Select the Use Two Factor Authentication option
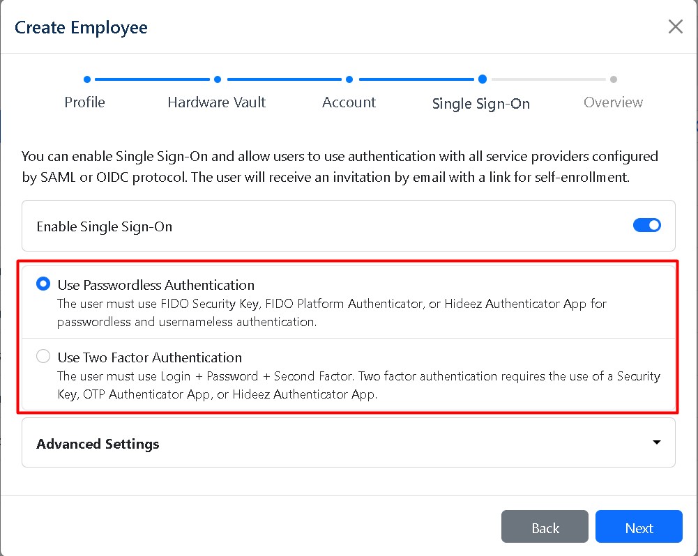The image size is (698, 556). click(43, 356)
